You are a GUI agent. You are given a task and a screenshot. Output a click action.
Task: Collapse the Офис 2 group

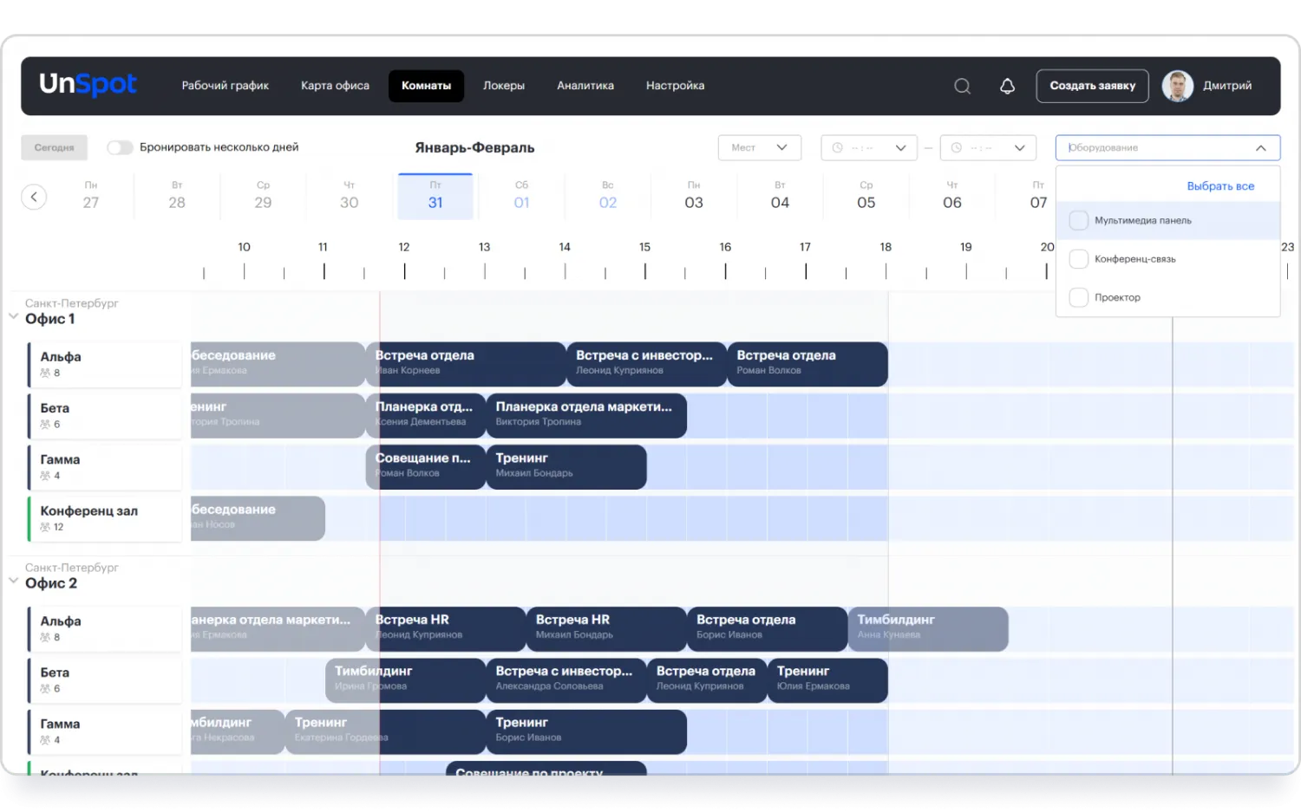click(x=14, y=581)
